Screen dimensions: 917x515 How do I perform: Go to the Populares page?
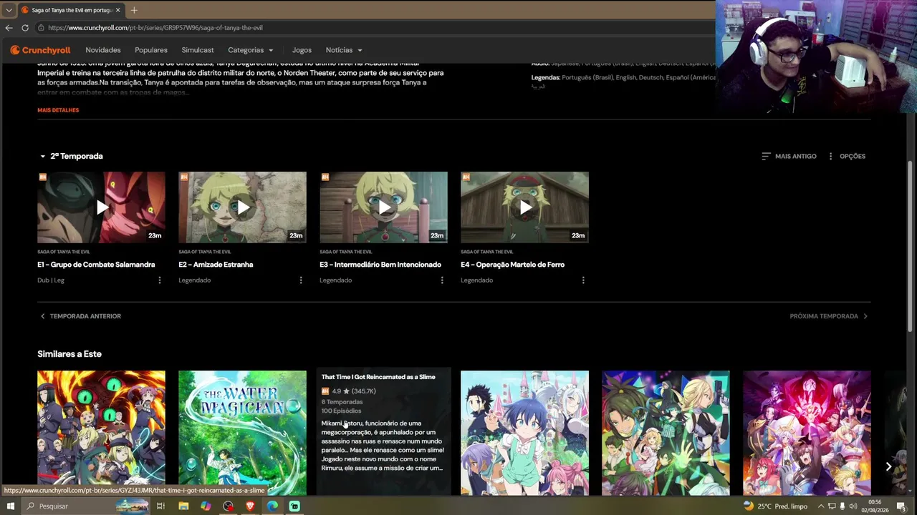click(x=151, y=50)
